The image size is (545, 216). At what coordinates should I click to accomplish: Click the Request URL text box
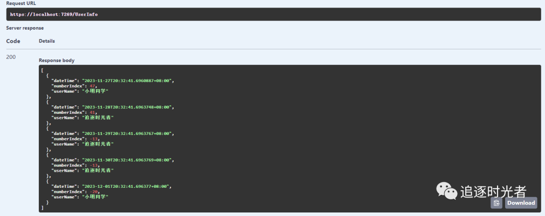tap(272, 14)
